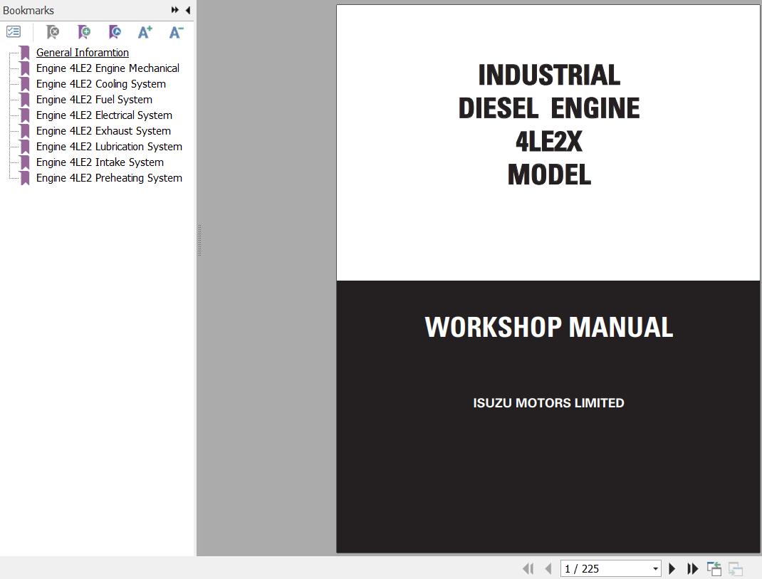Click bookmark ribbon icon beside Cooling System
The image size is (762, 579).
25,83
